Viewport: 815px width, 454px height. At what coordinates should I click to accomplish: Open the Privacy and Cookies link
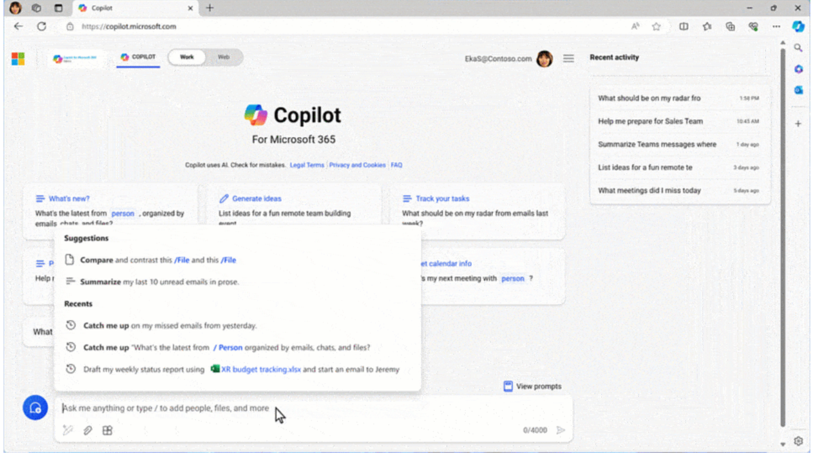(x=357, y=165)
